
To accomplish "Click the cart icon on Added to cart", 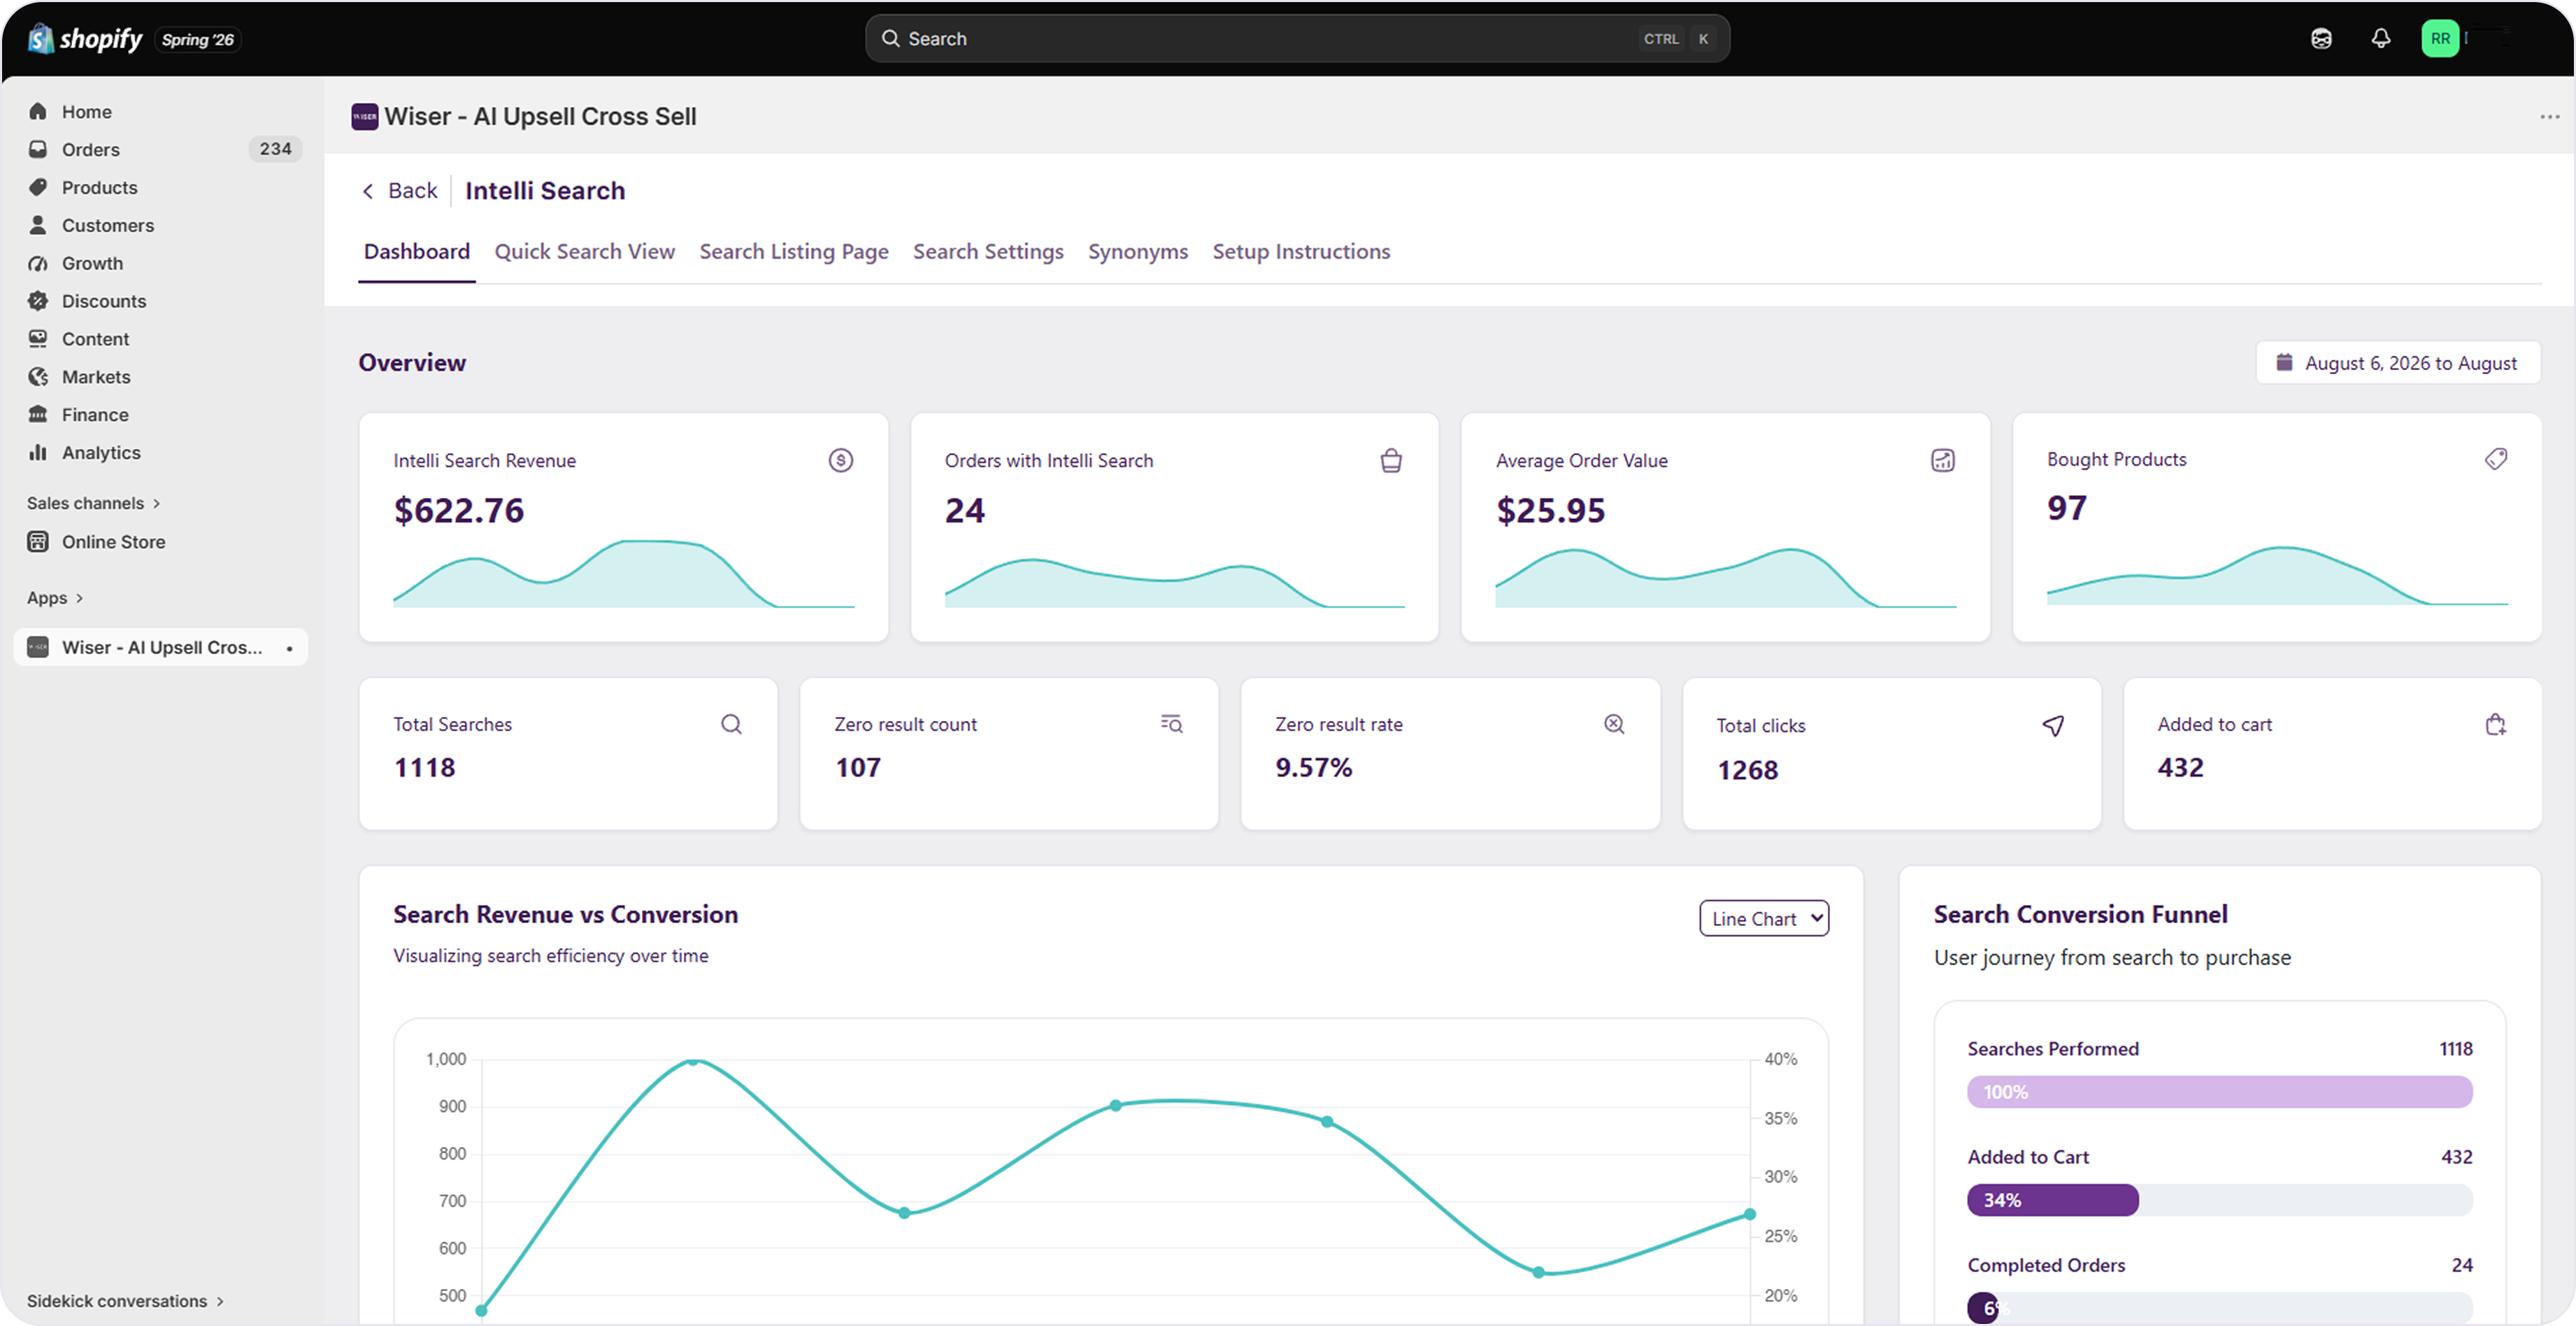I will (x=2496, y=724).
